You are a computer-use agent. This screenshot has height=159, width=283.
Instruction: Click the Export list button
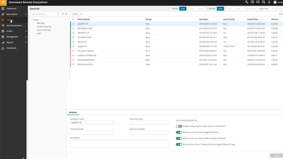pyautogui.click(x=263, y=9)
